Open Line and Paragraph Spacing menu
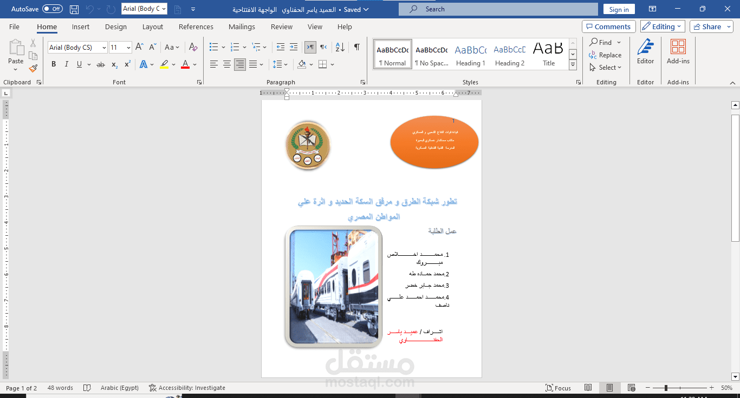 point(280,64)
